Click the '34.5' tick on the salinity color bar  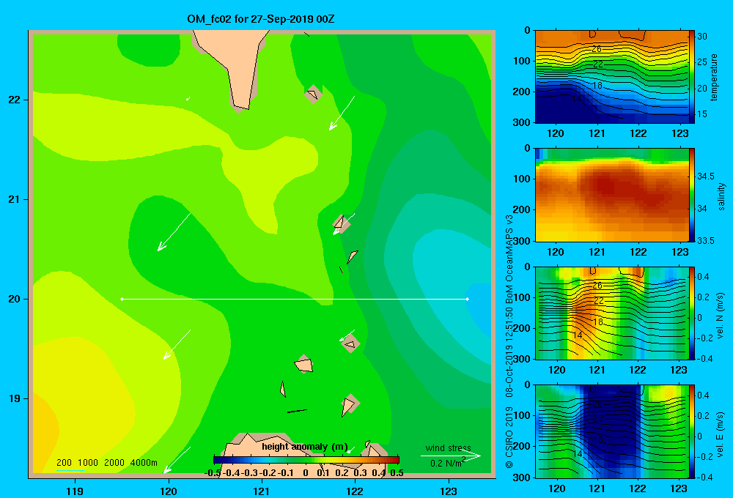point(706,176)
